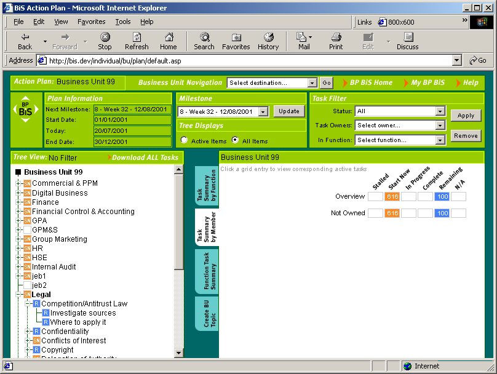Click the Update milestone button
The width and height of the screenshot is (497, 374).
coord(288,111)
